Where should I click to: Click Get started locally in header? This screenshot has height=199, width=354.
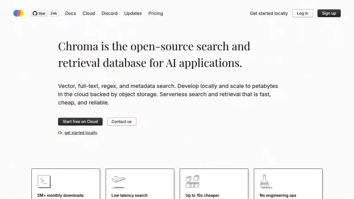point(269,13)
